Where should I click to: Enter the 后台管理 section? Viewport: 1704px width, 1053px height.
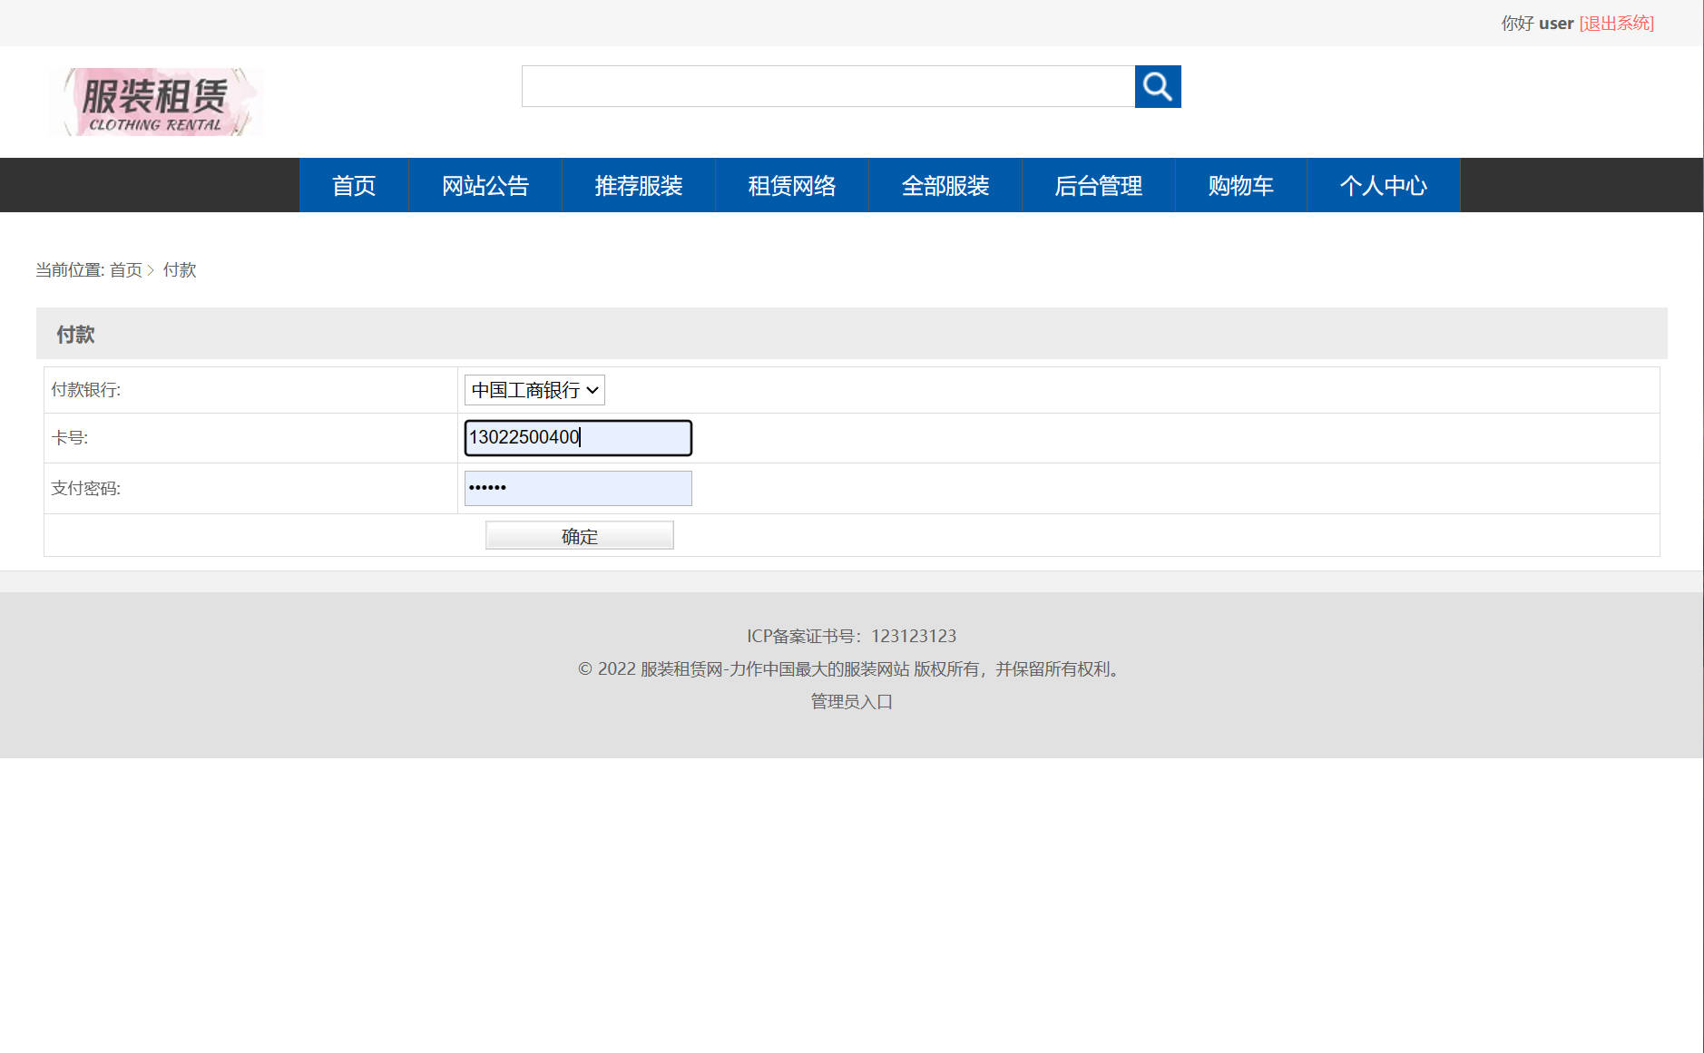pos(1099,185)
